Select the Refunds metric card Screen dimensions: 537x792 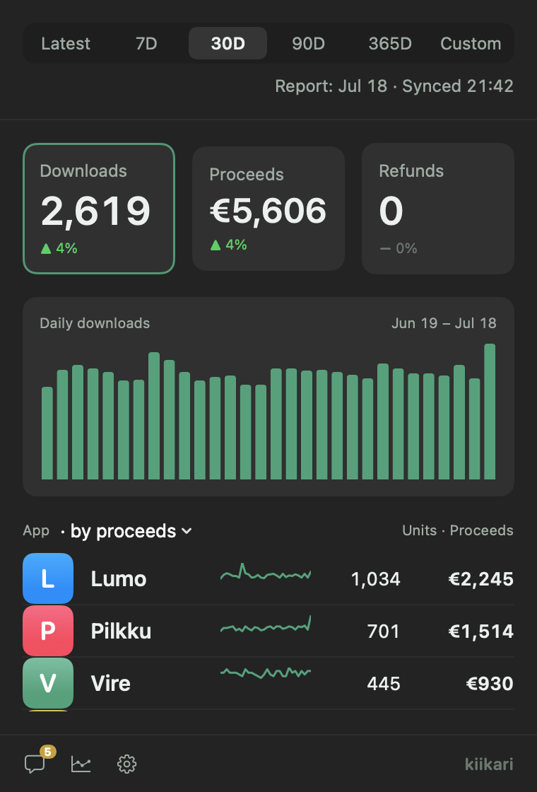pyautogui.click(x=438, y=209)
